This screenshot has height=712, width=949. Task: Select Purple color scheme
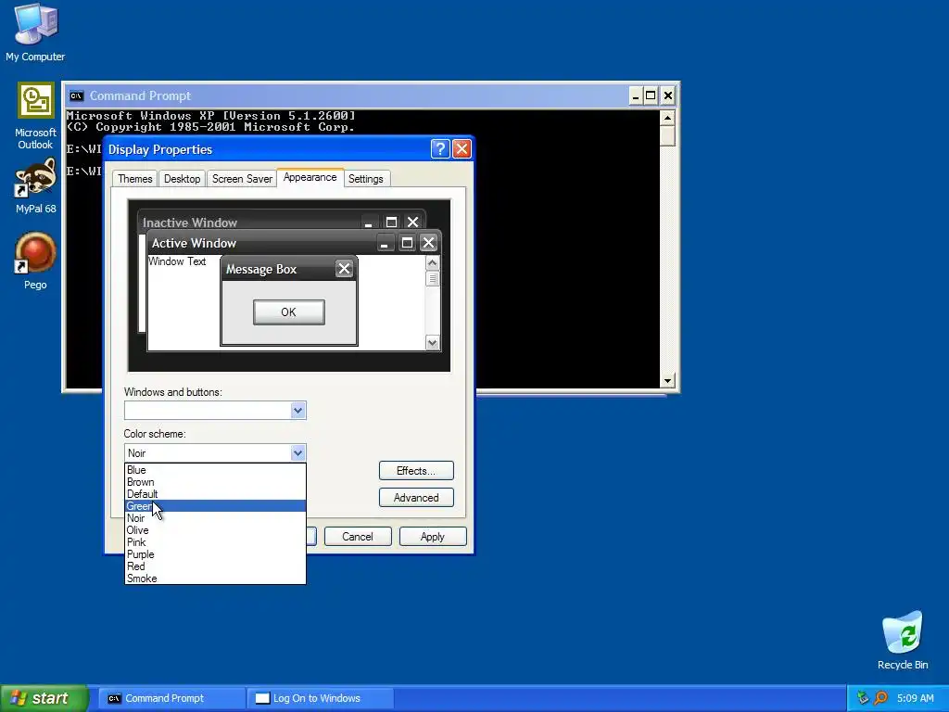click(x=215, y=554)
